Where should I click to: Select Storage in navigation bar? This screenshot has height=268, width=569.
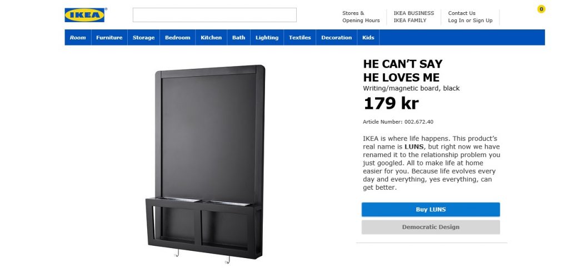(x=143, y=37)
